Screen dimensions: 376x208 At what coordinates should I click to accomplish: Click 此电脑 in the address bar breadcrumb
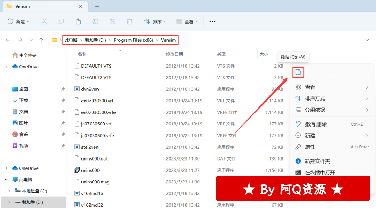pyautogui.click(x=71, y=40)
